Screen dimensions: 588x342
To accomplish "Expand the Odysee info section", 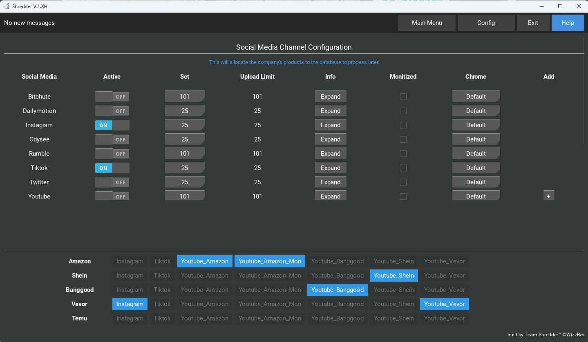I will [x=330, y=139].
